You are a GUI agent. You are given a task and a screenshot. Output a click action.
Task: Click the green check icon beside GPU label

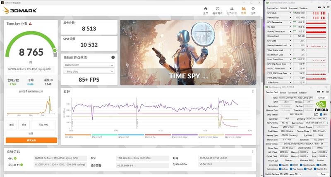15,158
